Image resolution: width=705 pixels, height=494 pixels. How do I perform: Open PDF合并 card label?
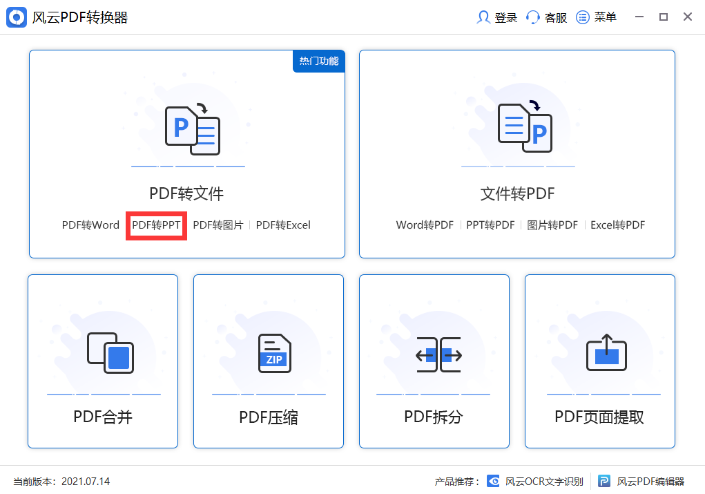pyautogui.click(x=103, y=417)
